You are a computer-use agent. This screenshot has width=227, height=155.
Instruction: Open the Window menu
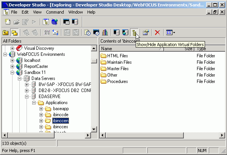click(75, 12)
